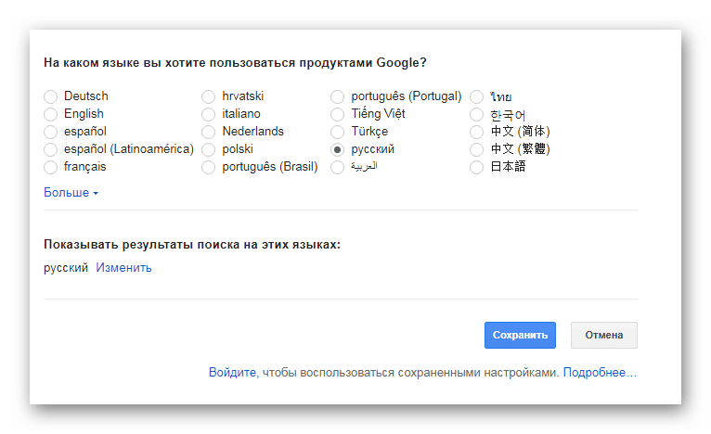
Task: Click the blue Сохранить button
Action: click(x=520, y=336)
